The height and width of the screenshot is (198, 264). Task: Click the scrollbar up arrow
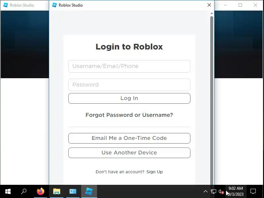click(212, 13)
